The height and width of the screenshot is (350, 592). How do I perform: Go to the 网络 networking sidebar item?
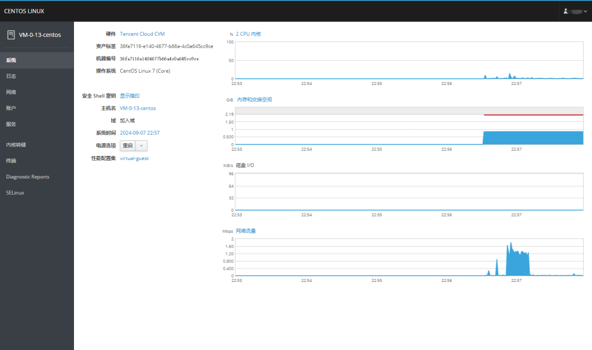(x=12, y=92)
